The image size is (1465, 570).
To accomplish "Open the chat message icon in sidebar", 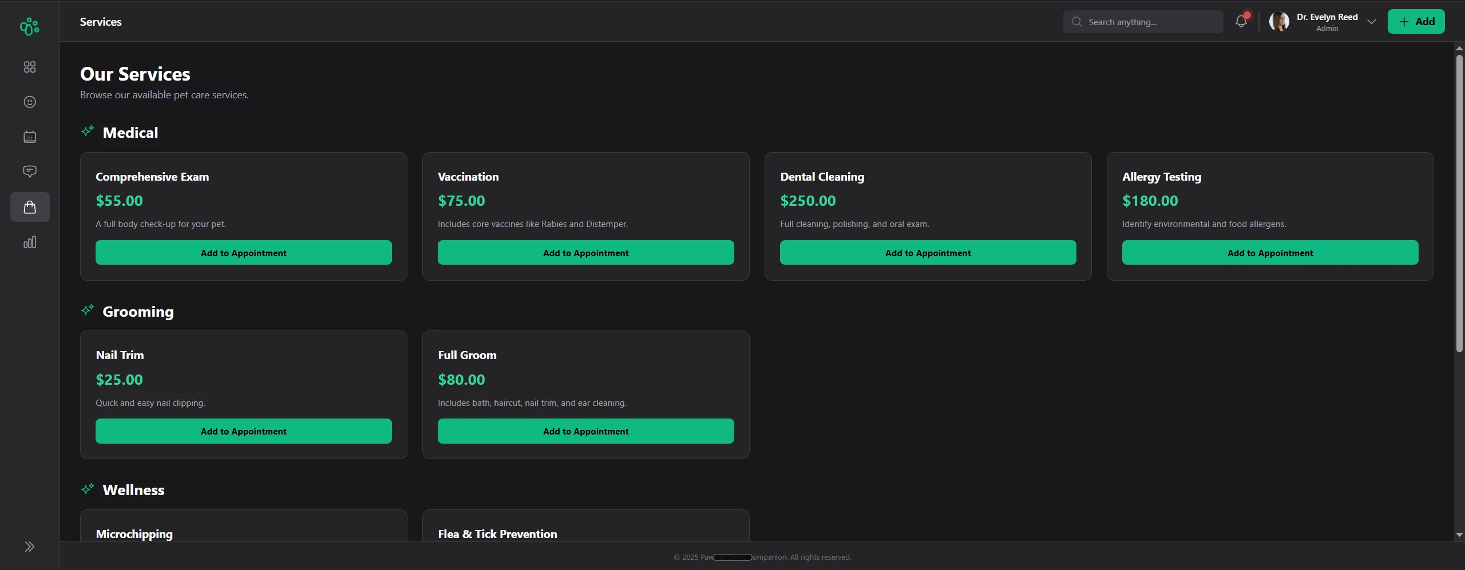I will [30, 172].
